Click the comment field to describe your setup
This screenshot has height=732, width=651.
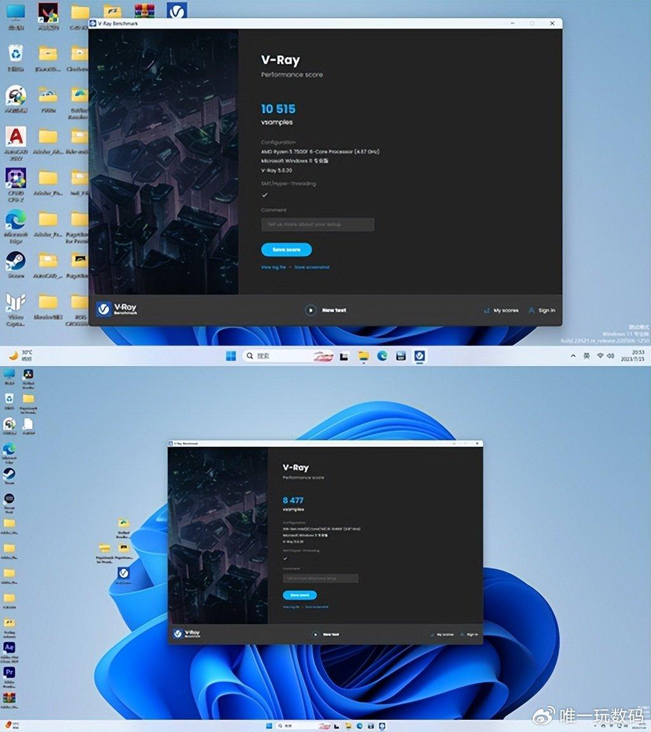(x=318, y=224)
